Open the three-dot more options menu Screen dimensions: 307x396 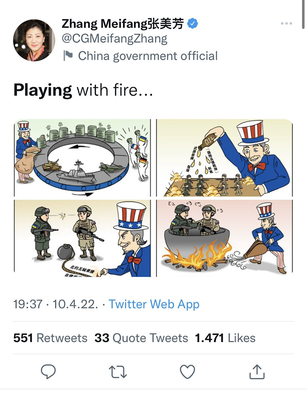pos(286,24)
